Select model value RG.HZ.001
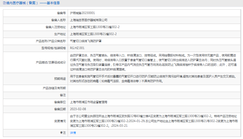This screenshot has width=243, height=139. click(77, 48)
